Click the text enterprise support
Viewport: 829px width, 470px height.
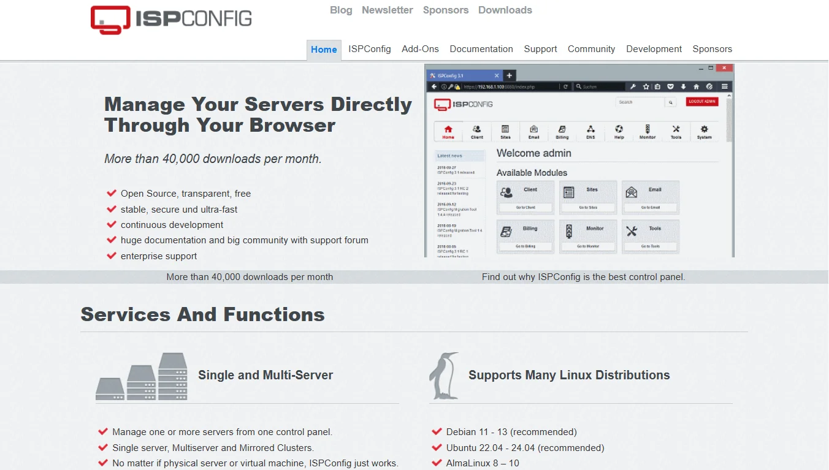(159, 256)
